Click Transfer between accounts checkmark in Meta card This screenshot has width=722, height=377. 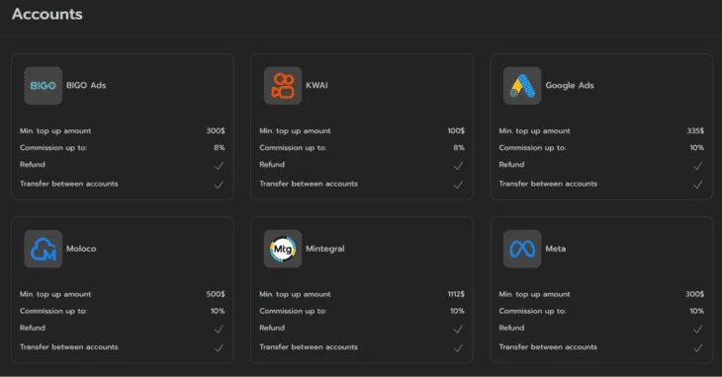pos(698,348)
